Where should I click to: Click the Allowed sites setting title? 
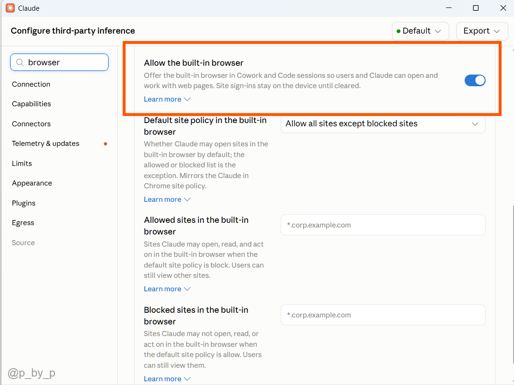196,226
